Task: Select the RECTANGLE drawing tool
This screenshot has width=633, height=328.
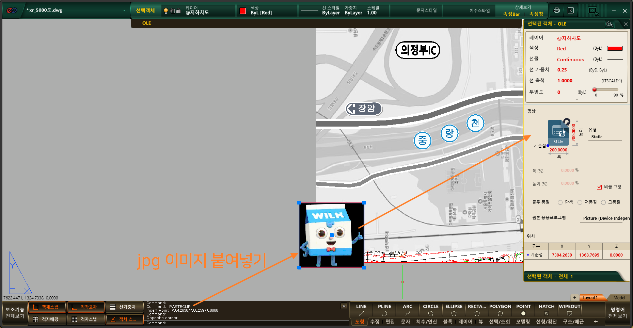Action: click(x=477, y=310)
